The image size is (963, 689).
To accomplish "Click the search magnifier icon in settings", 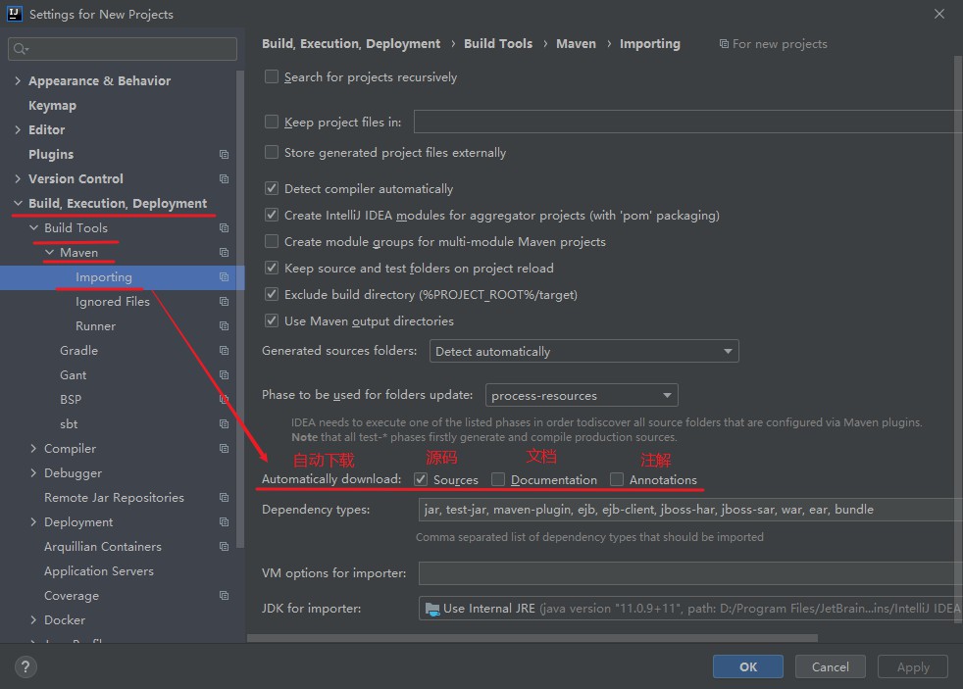I will 20,48.
